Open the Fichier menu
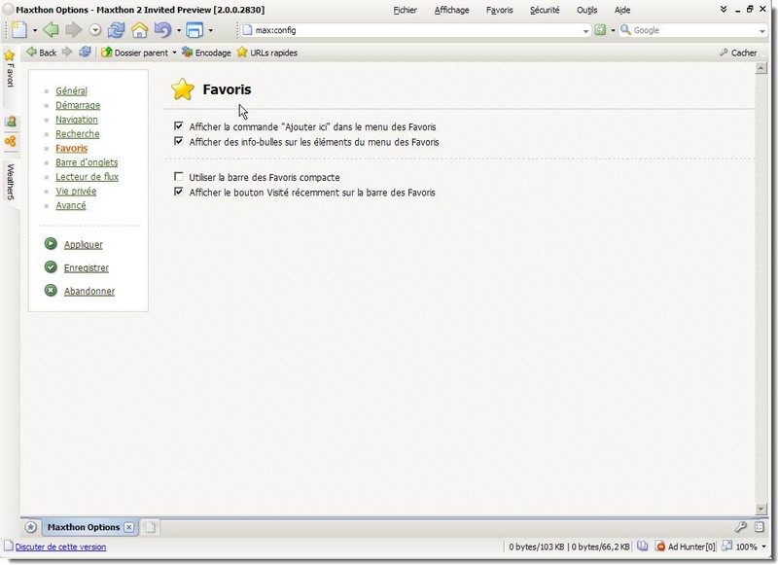The height and width of the screenshot is (565, 778). (x=405, y=10)
